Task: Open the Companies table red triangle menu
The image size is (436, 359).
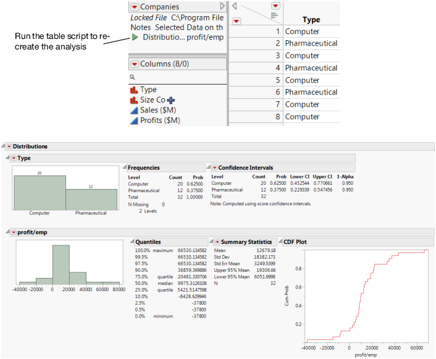Action: (x=135, y=7)
